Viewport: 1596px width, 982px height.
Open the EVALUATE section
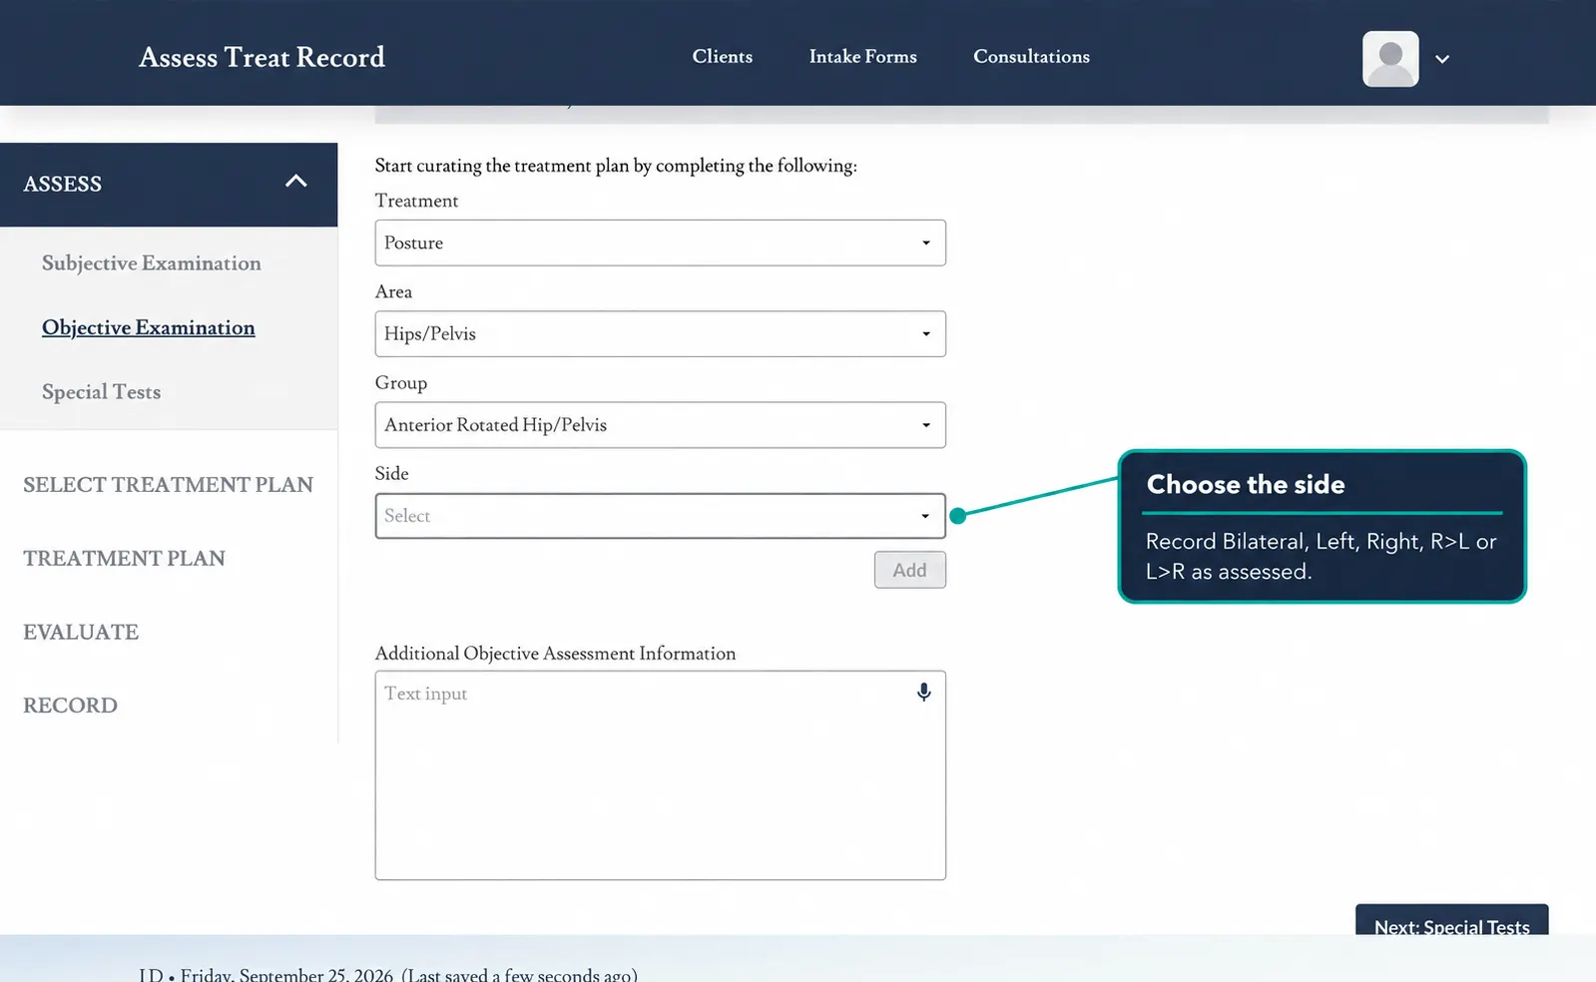click(81, 633)
